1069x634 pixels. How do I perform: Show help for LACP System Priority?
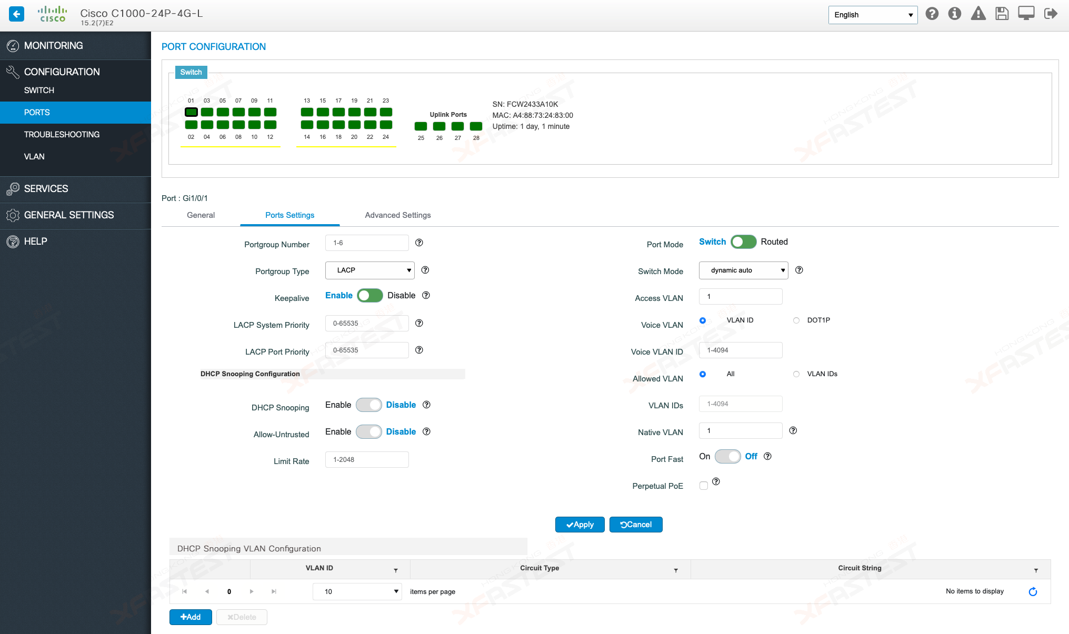[419, 323]
